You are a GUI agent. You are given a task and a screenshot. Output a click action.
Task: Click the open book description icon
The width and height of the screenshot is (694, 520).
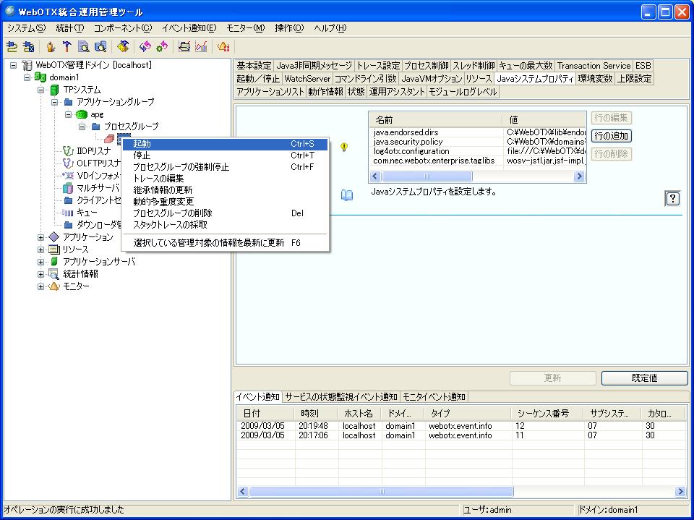pyautogui.click(x=347, y=195)
